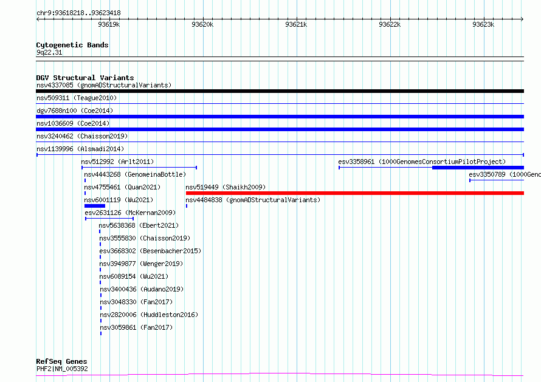Click the nsv4337085 gnomAD variant label
The image size is (541, 382).
click(104, 85)
